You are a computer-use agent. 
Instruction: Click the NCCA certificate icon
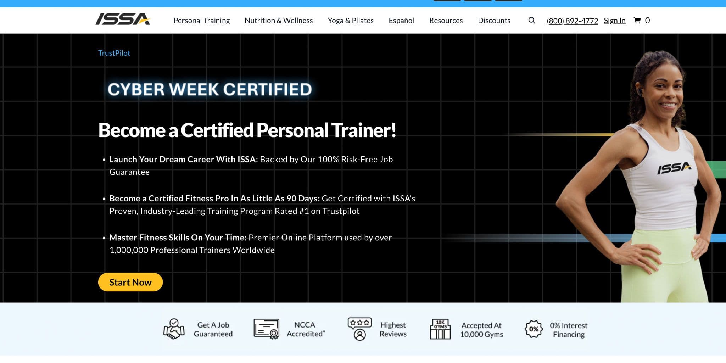[x=266, y=329]
